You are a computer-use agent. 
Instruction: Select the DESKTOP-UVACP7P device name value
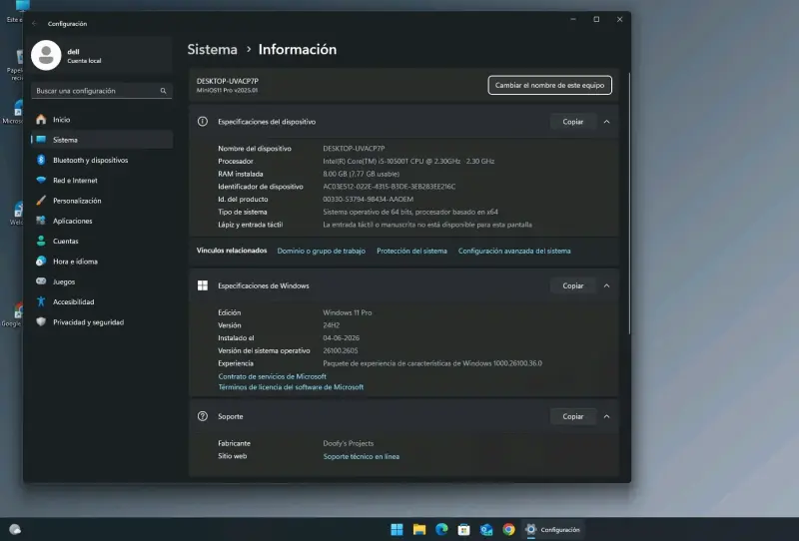click(354, 149)
